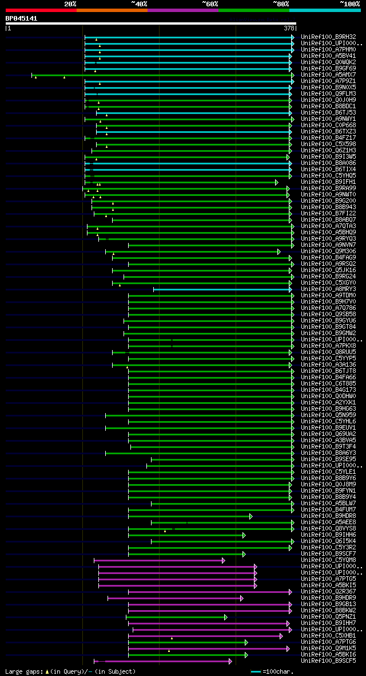This screenshot has height=676, width=366.
Task: Select the UniRef100_Q9SB58 label
Action: click(x=328, y=315)
